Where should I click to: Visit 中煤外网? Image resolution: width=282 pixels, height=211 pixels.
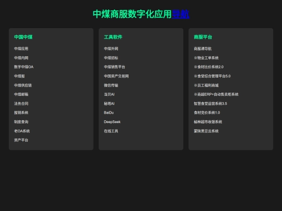coord(111,48)
